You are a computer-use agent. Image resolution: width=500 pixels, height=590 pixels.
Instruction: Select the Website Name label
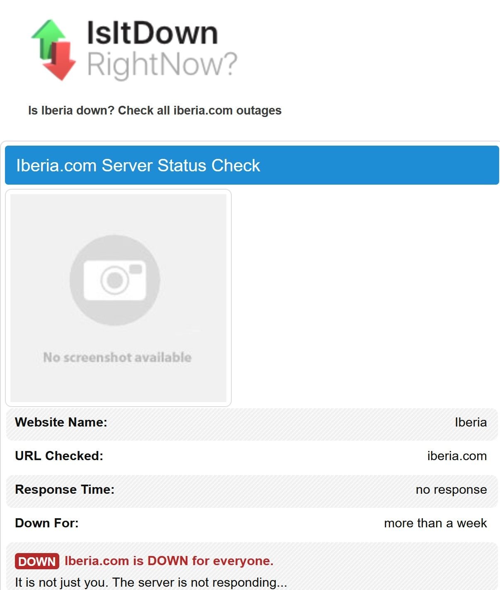click(x=61, y=422)
